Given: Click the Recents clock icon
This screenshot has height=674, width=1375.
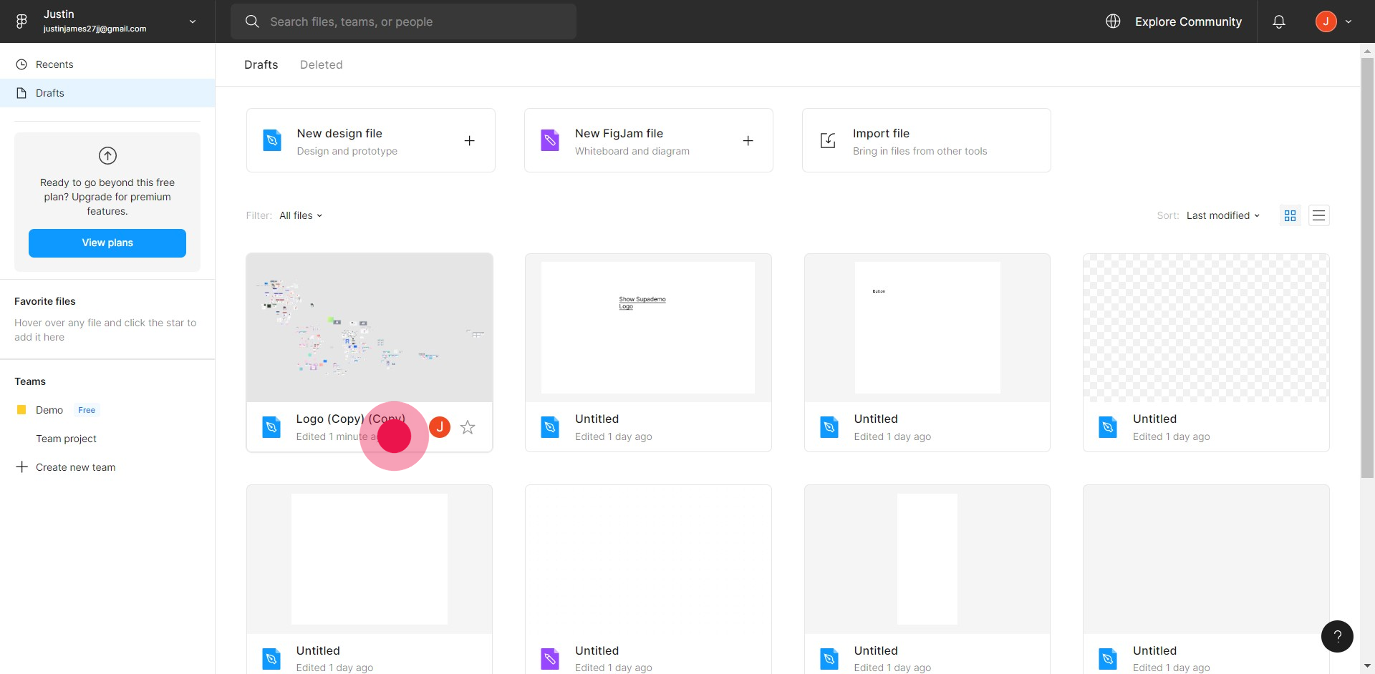Looking at the screenshot, I should 21,64.
